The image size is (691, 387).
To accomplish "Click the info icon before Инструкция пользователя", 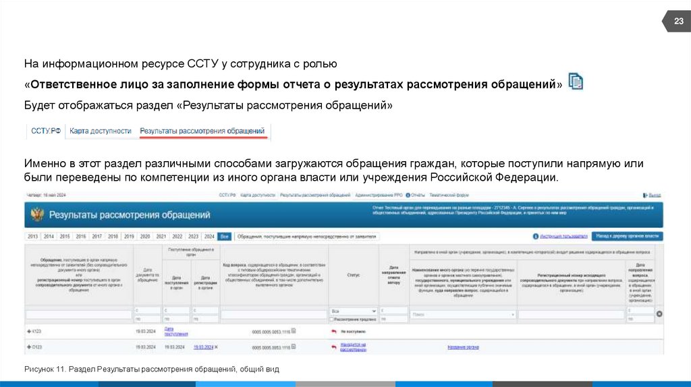I will pyautogui.click(x=535, y=237).
